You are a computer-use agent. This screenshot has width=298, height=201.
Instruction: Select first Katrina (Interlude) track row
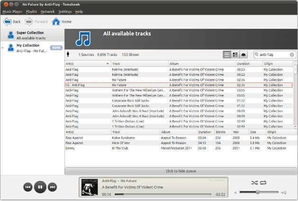coord(179,69)
